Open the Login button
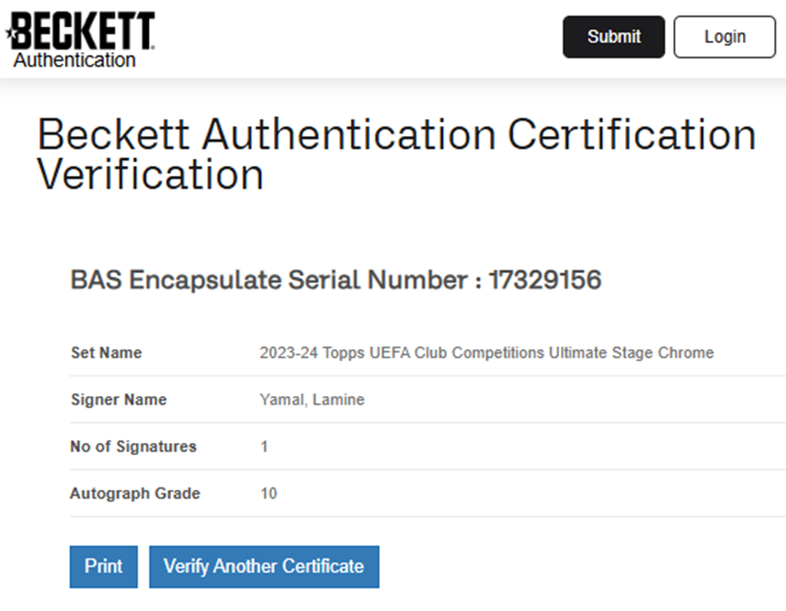The width and height of the screenshot is (786, 611). click(725, 37)
